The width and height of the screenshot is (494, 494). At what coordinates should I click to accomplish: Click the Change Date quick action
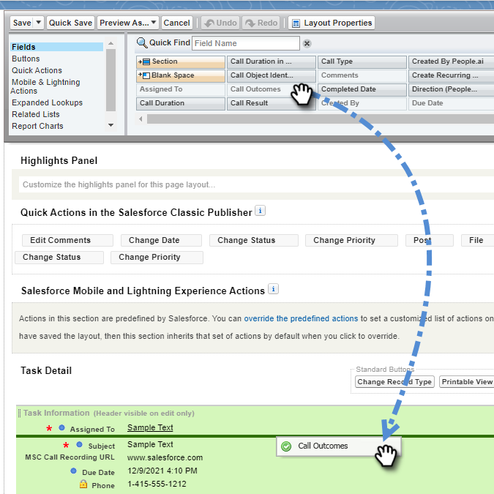pyautogui.click(x=161, y=240)
